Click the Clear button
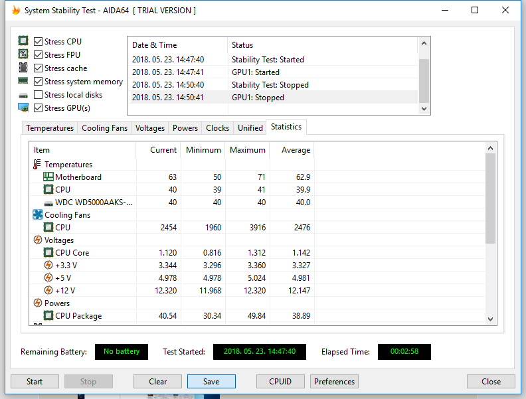The width and height of the screenshot is (526, 399). click(x=157, y=382)
